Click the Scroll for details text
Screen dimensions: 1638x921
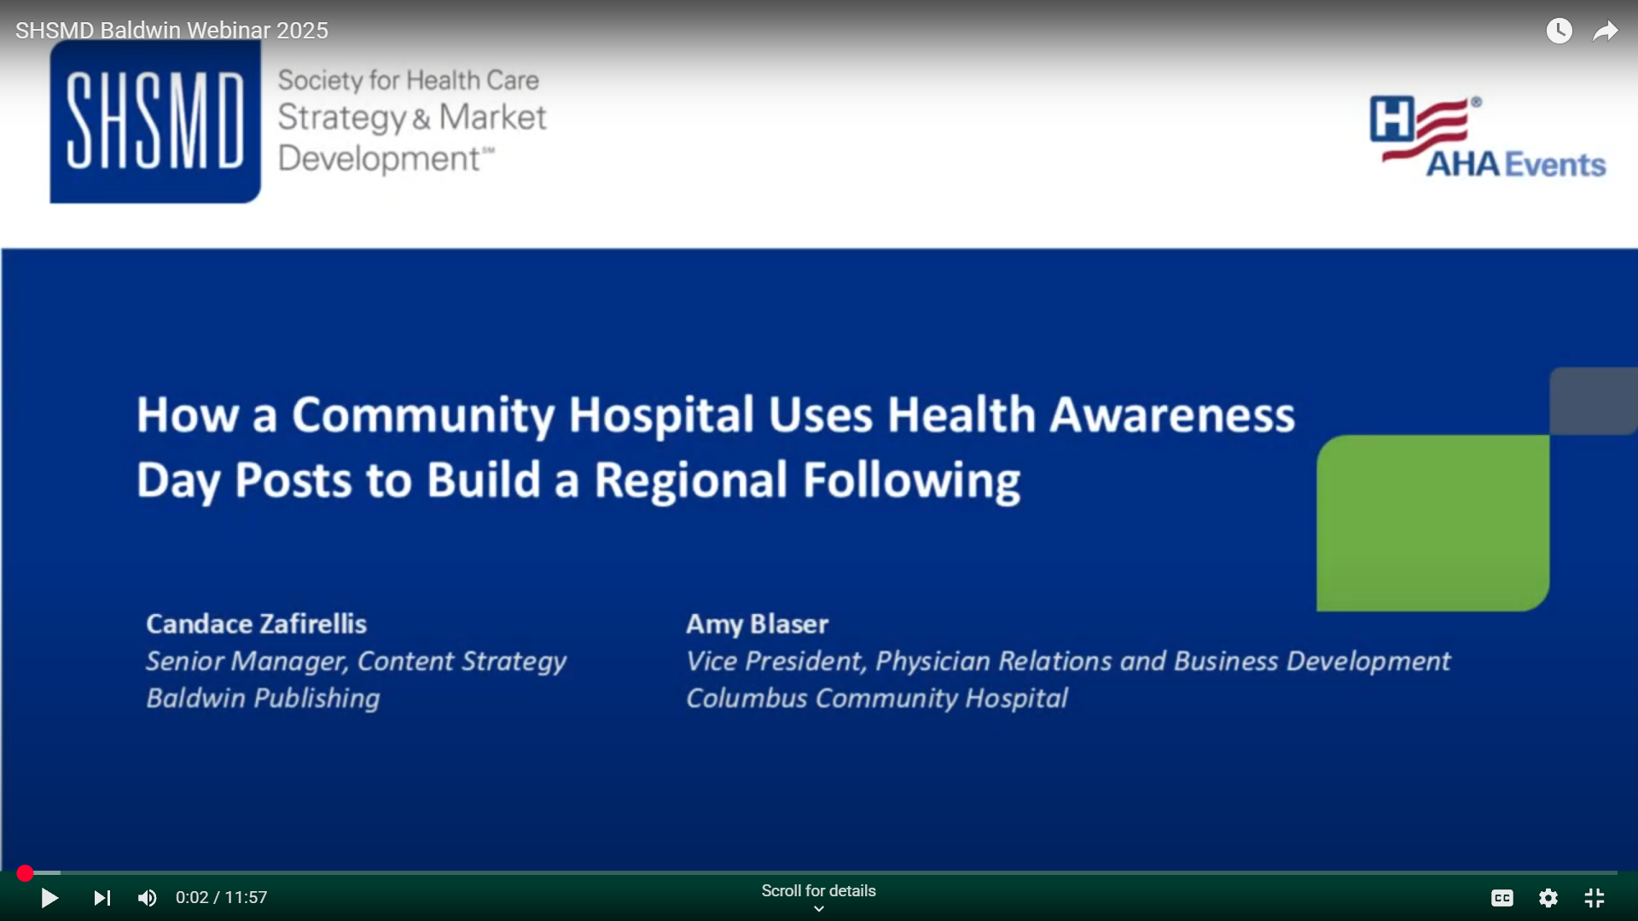(818, 890)
